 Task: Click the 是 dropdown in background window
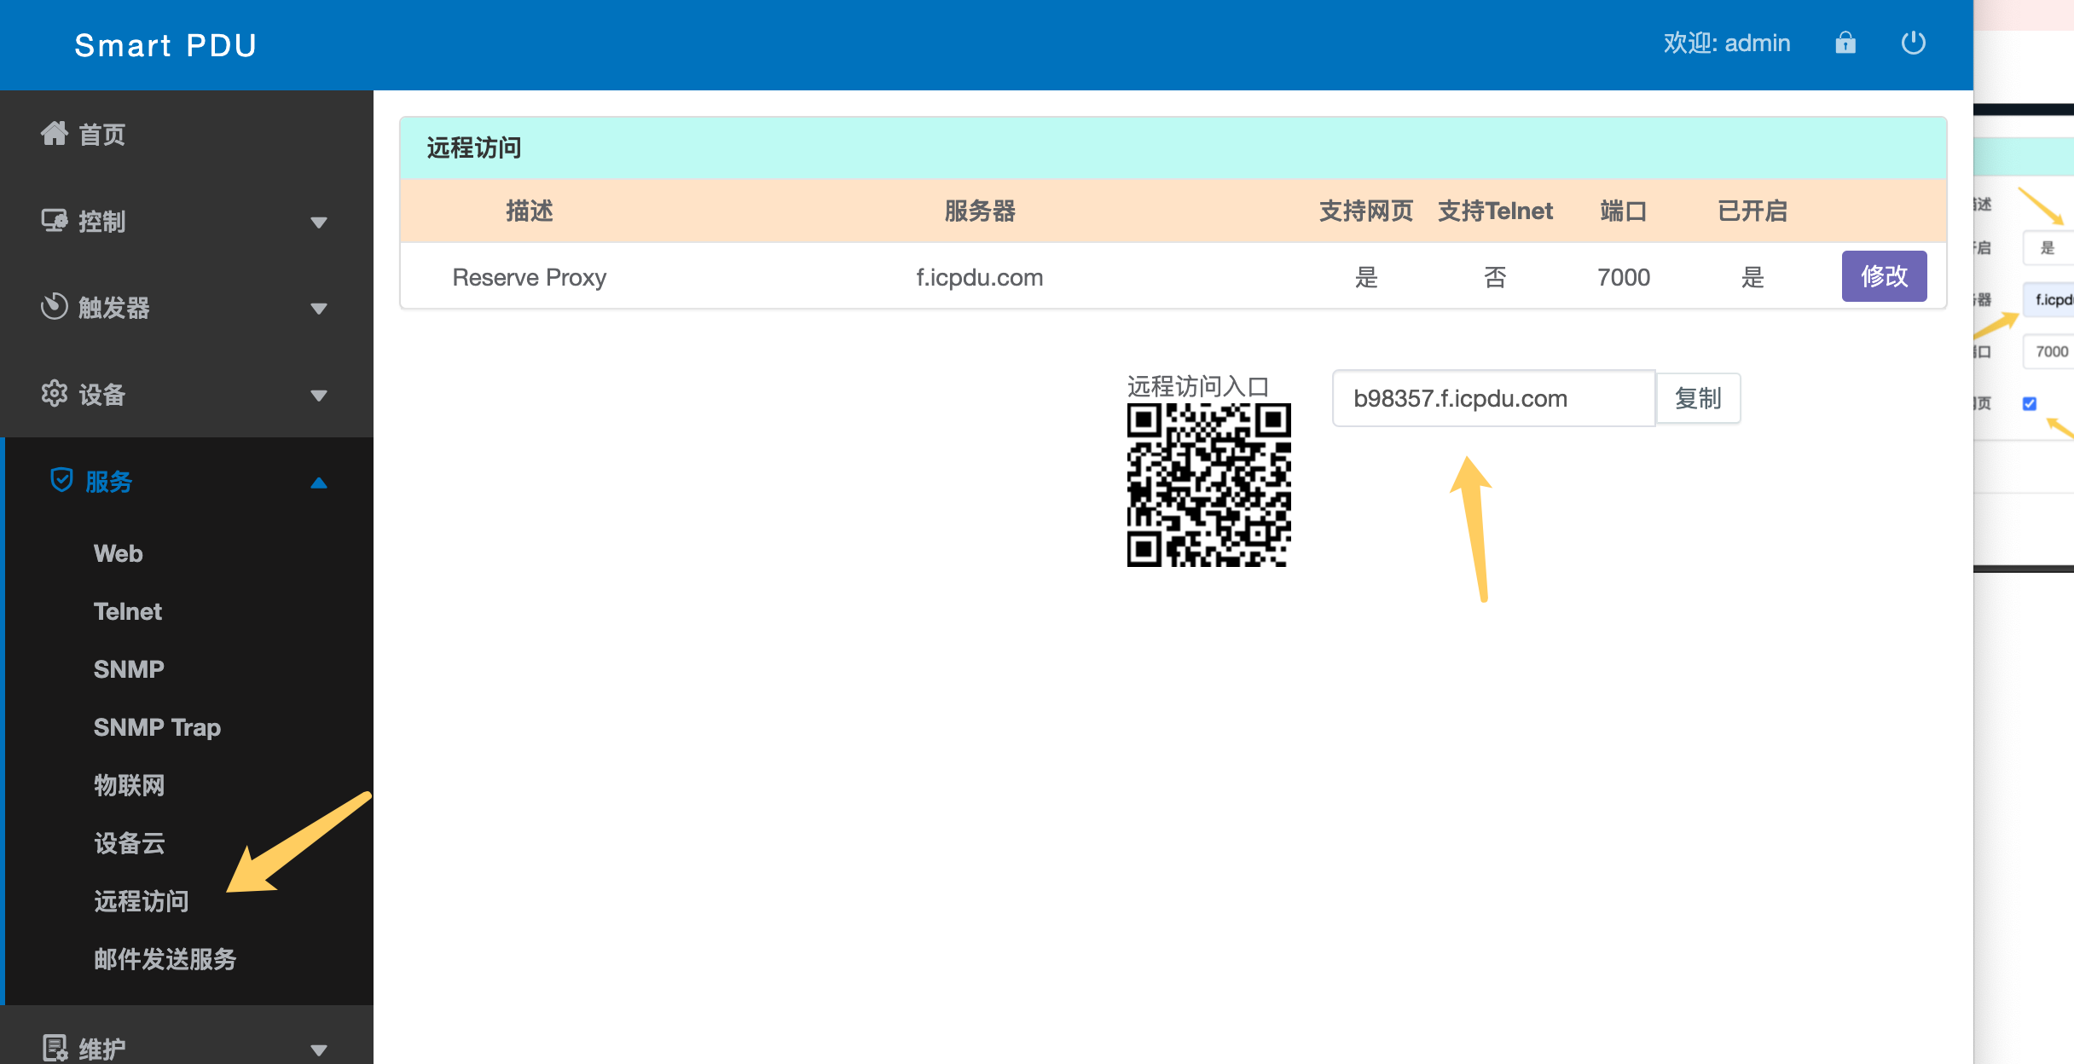(x=2049, y=248)
